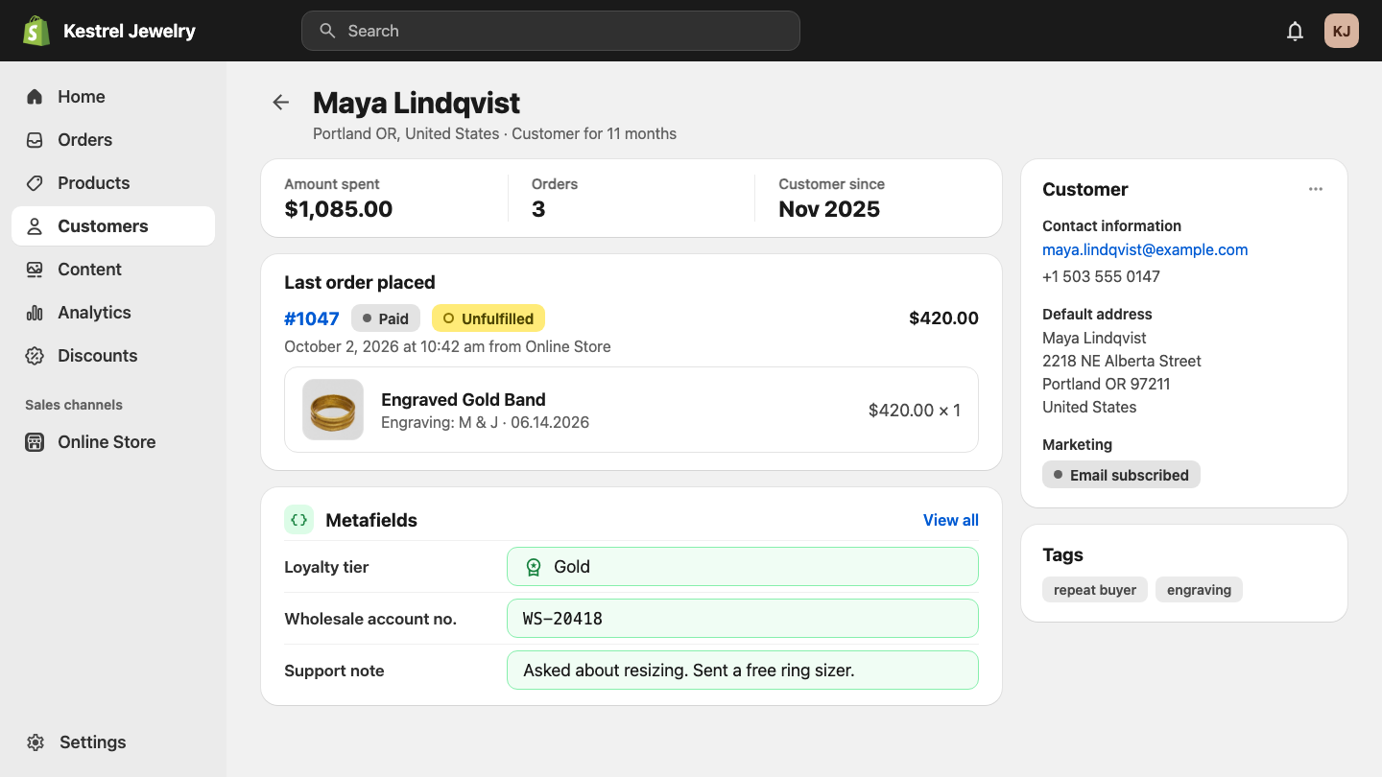1382x777 pixels.
Task: Open the Home menu item
Action: [x=113, y=97]
